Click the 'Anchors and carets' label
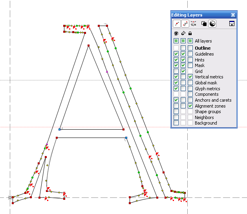 (x=213, y=100)
